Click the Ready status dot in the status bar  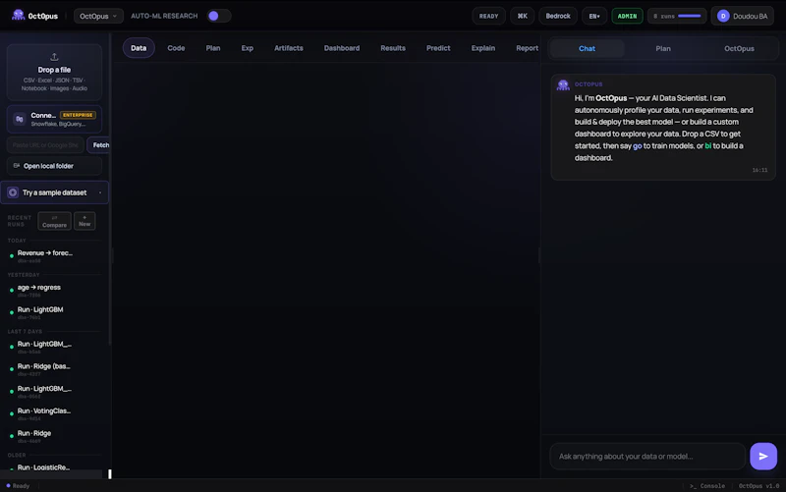(x=8, y=485)
